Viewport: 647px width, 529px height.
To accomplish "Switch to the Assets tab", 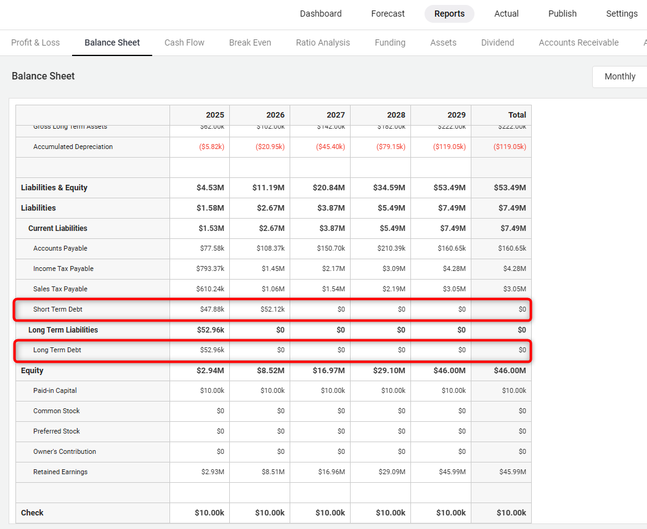I will [443, 42].
